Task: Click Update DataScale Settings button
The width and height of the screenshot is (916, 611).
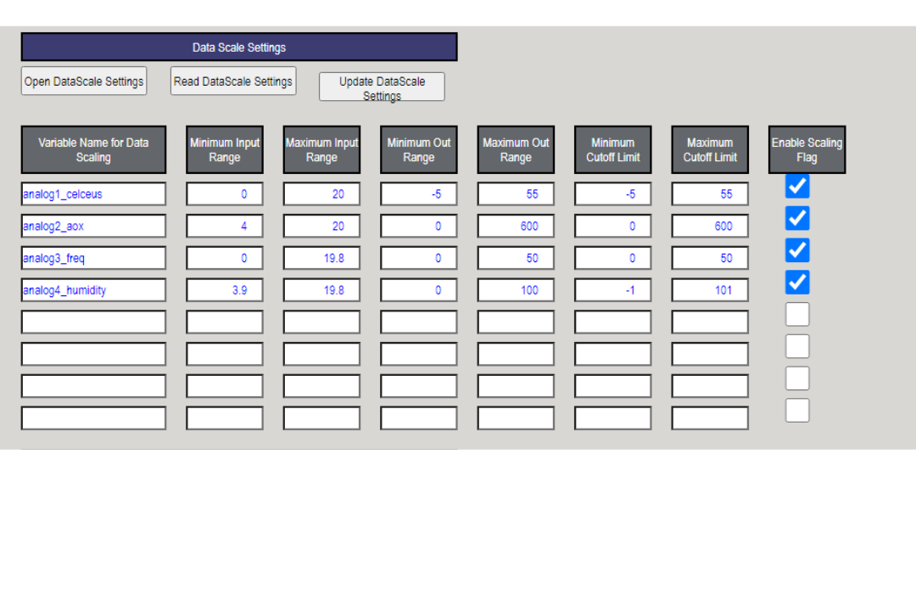Action: [382, 87]
